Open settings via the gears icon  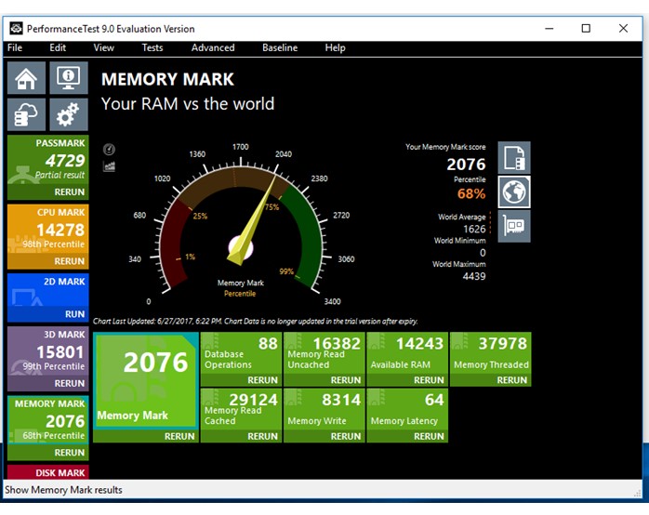pyautogui.click(x=68, y=114)
